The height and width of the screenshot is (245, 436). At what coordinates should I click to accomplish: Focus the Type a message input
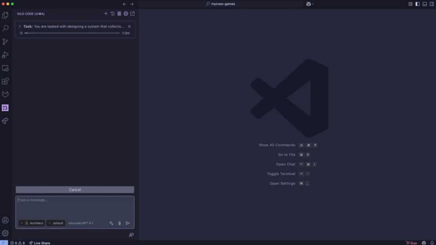(x=75, y=207)
